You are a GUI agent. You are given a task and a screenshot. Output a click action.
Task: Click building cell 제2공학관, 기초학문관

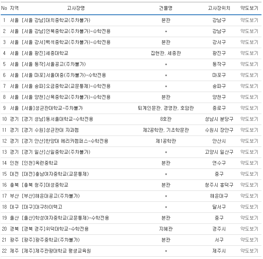166,130
